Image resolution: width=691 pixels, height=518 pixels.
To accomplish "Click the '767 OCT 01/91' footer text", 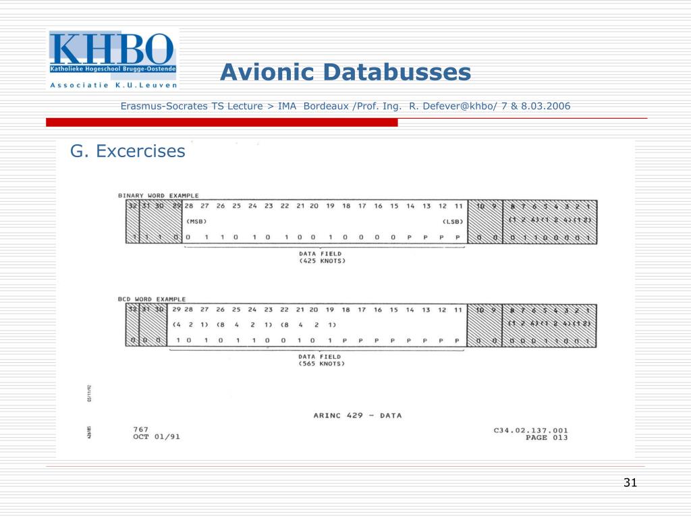I will [157, 433].
